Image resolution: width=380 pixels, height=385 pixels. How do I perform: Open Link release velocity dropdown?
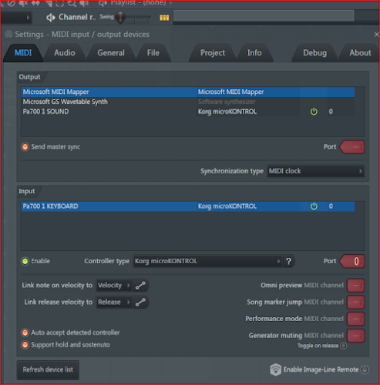click(114, 302)
